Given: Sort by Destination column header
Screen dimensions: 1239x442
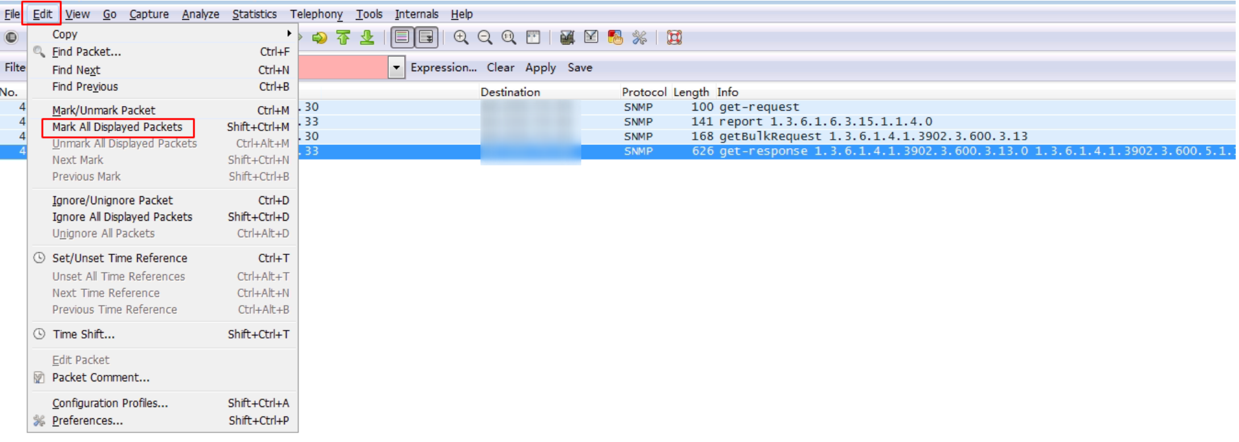Looking at the screenshot, I should coord(510,92).
